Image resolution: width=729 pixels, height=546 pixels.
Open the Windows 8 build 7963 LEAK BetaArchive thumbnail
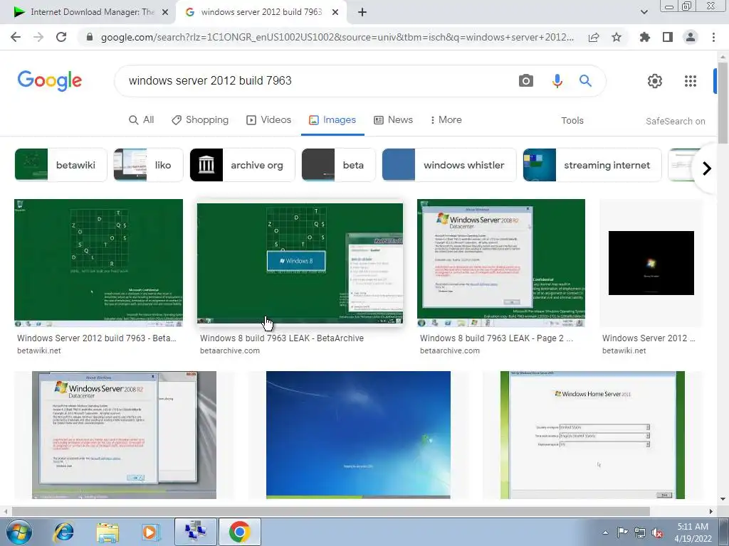coord(300,263)
